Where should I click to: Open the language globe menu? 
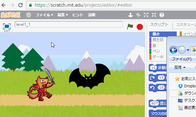click(29, 15)
